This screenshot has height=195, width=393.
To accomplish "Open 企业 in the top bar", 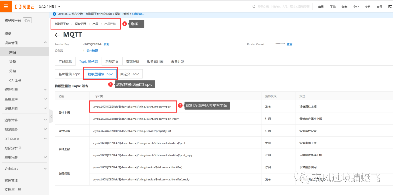I will coord(356,7).
